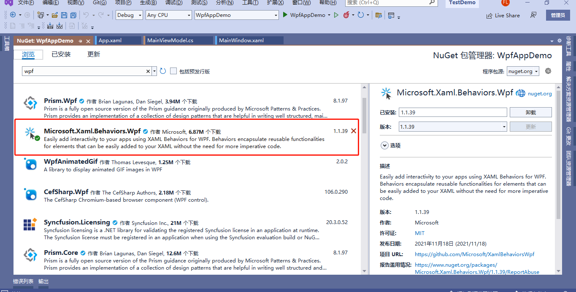Close the NuGet: WpfAppDemo tab
This screenshot has width=576, height=292.
pyautogui.click(x=89, y=41)
